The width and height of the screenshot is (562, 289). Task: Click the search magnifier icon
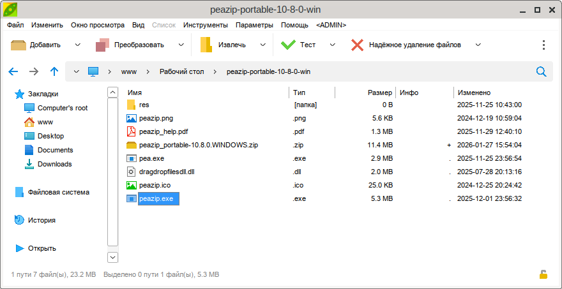tap(542, 71)
